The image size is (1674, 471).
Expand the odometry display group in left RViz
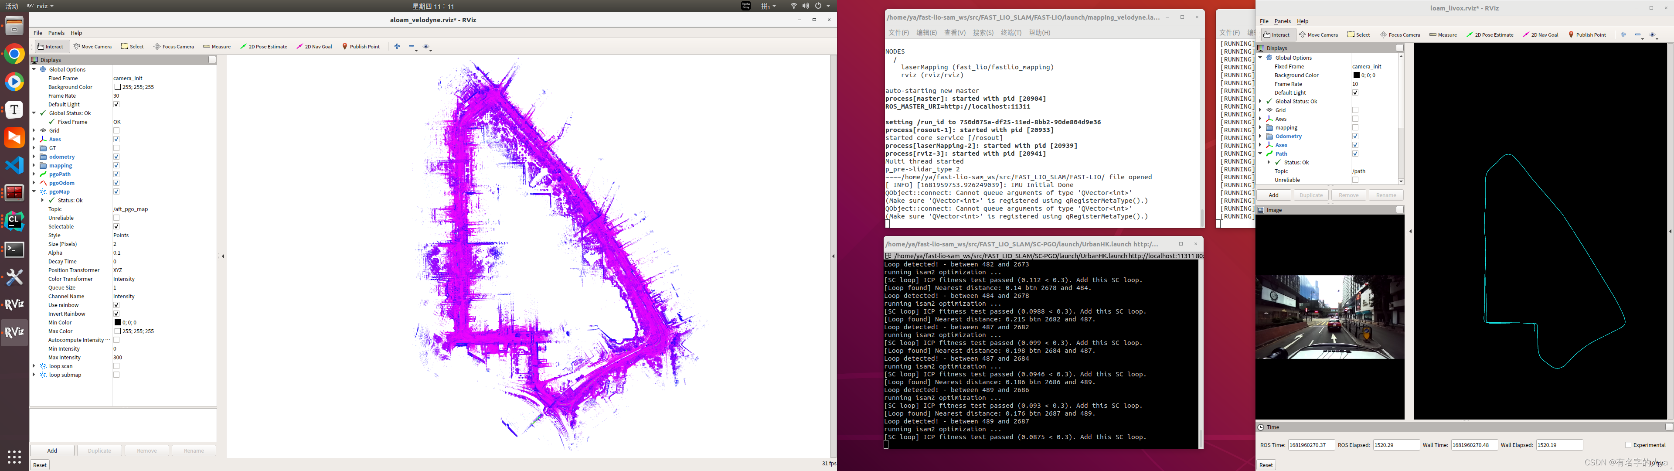pyautogui.click(x=34, y=157)
